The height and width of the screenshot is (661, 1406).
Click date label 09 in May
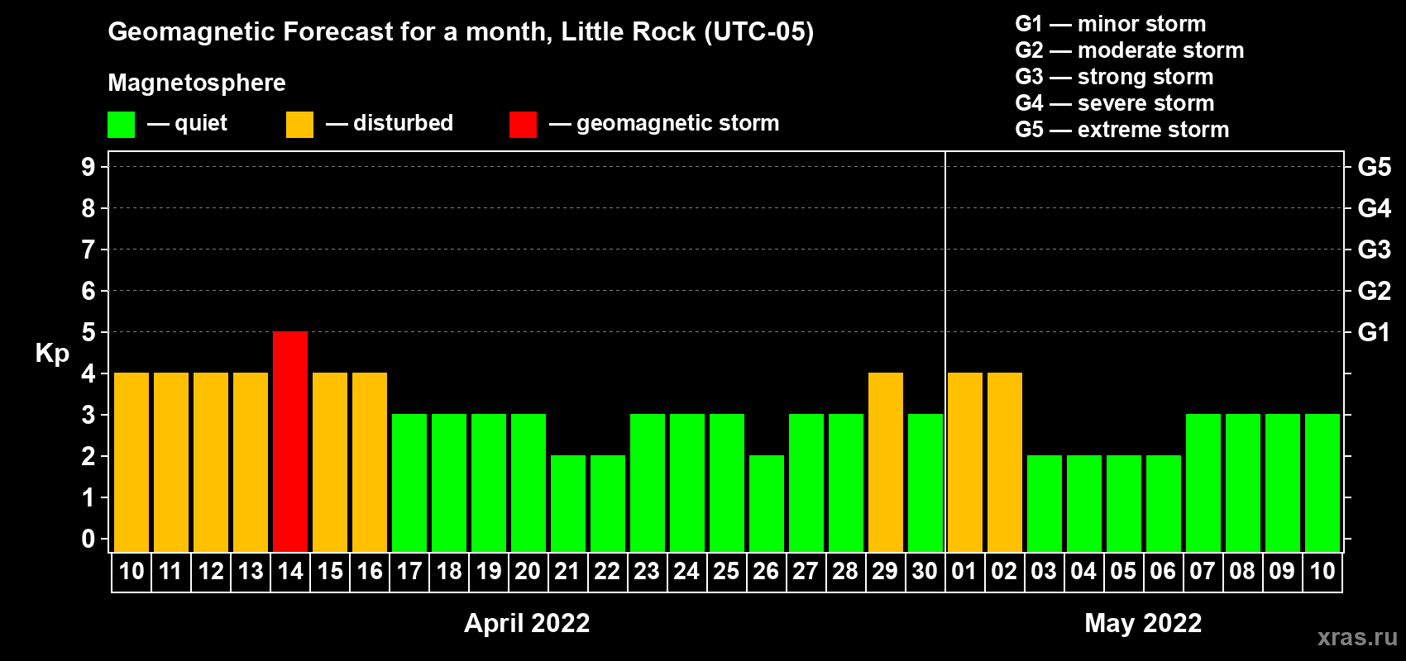click(1282, 571)
